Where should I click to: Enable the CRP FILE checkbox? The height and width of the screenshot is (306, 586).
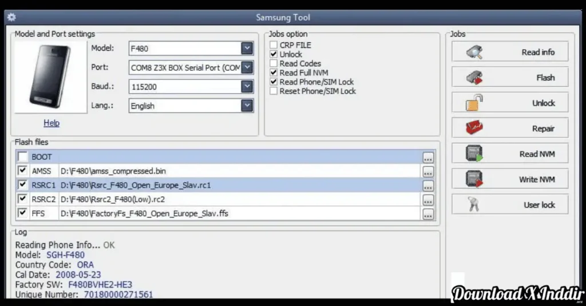point(274,45)
